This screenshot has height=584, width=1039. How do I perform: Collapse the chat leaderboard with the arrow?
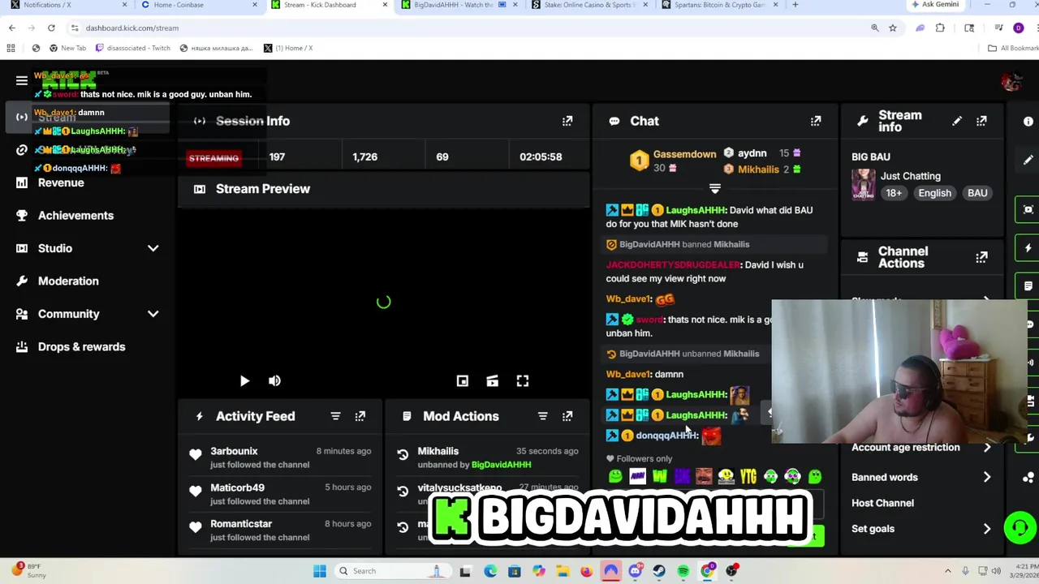click(x=714, y=188)
